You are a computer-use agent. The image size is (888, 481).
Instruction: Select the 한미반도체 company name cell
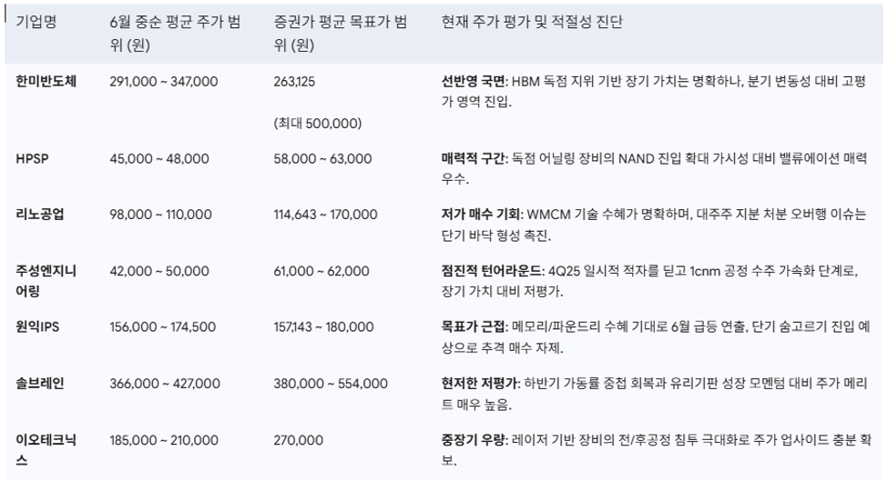[46, 82]
